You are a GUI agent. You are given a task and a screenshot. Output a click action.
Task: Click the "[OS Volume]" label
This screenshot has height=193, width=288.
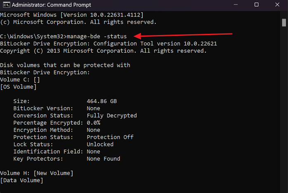pos(18,87)
